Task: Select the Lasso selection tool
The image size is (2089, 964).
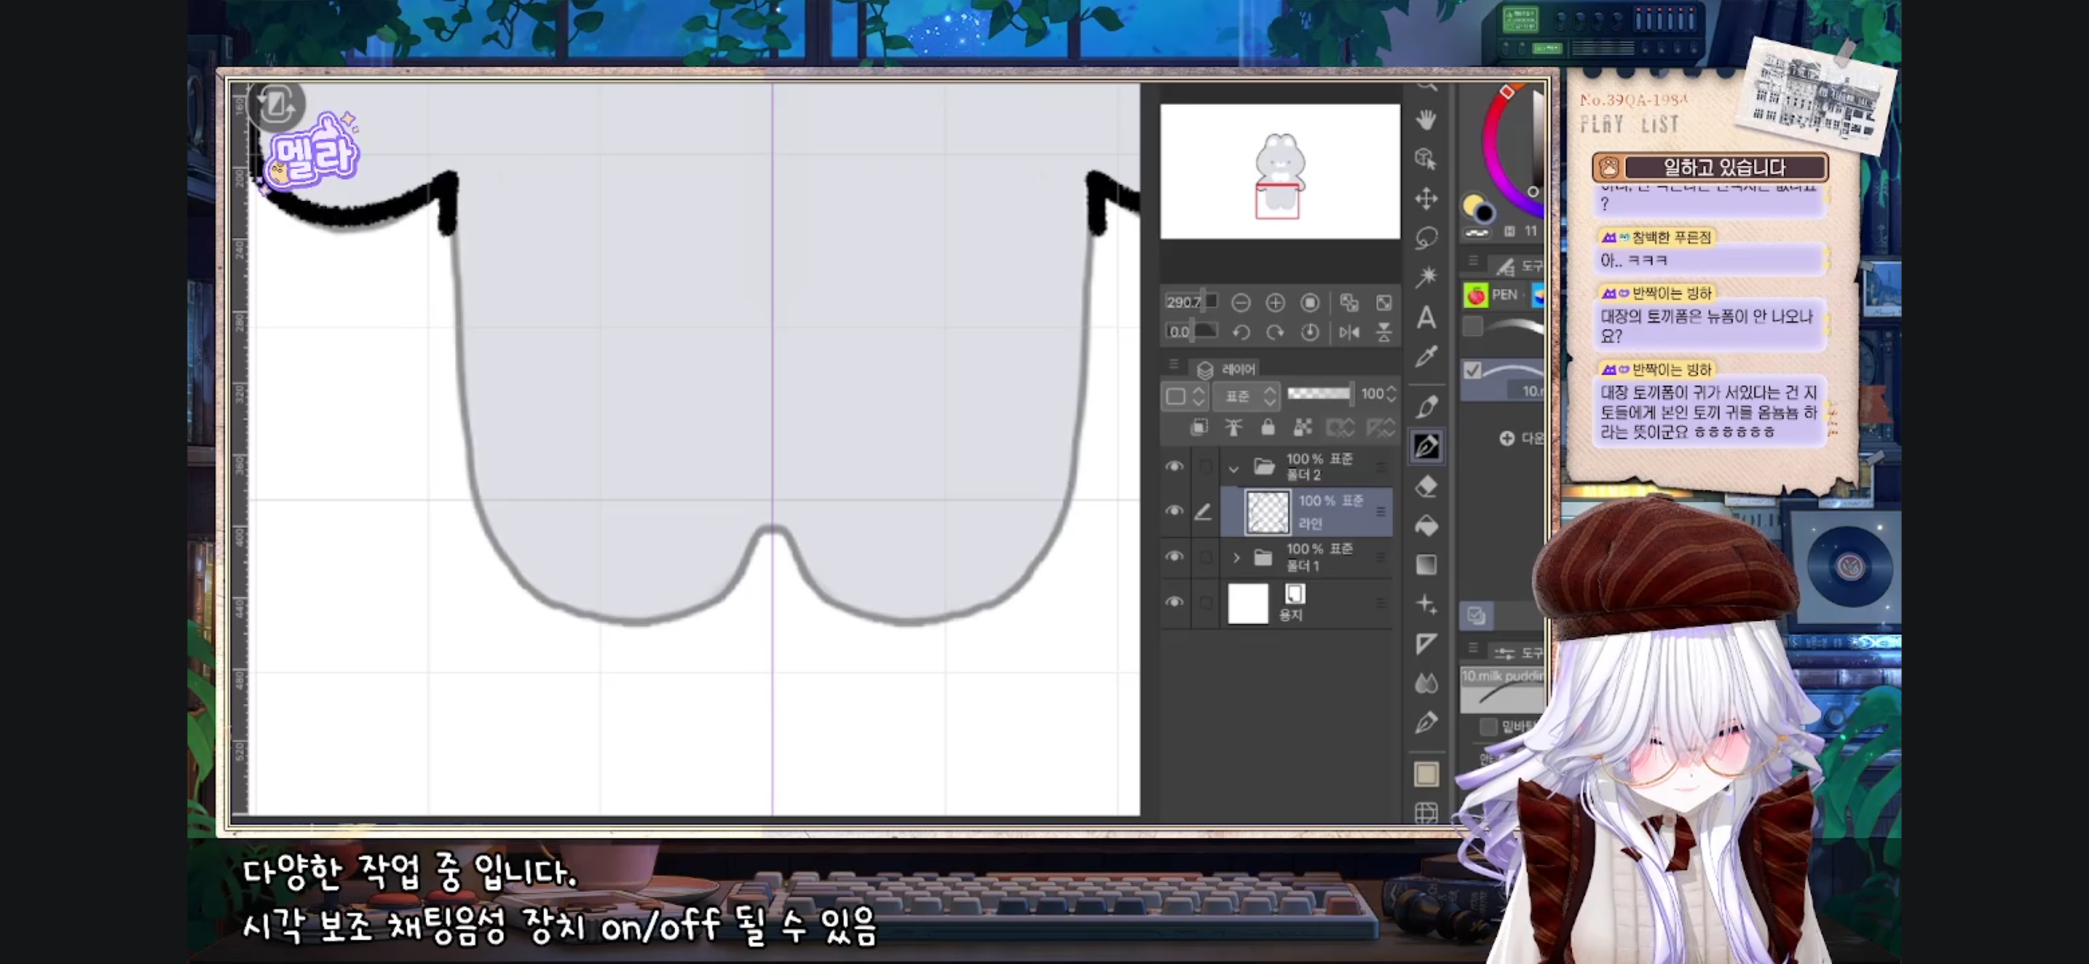Action: click(1426, 238)
